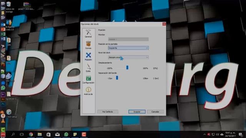This screenshot has width=246, height=138.
Task: Switch to the Estilo tab
Action: 88,68
